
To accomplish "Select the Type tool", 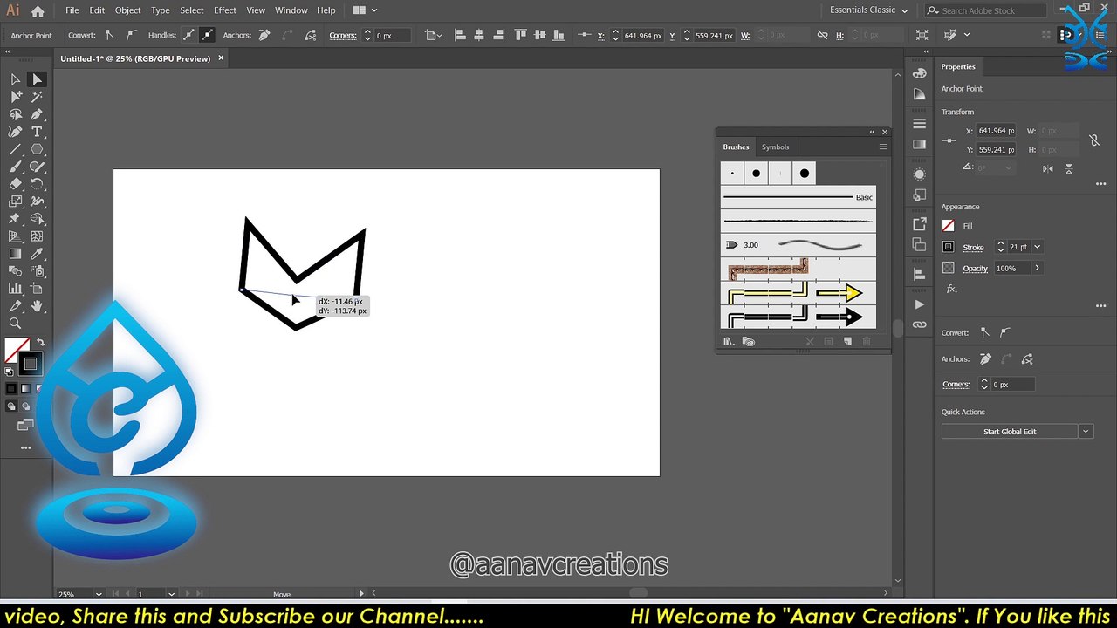I will point(37,132).
